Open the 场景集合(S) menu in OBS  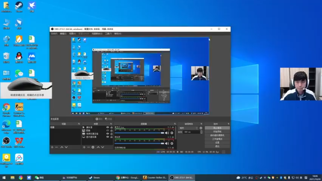point(97,34)
